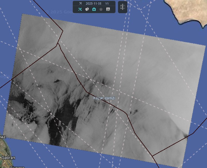
Task: Click the small satellite icon beside the date
Action: click(x=80, y=4)
